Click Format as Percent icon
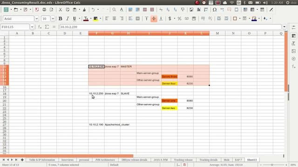The height and width of the screenshot is (167, 298). [x=179, y=19]
